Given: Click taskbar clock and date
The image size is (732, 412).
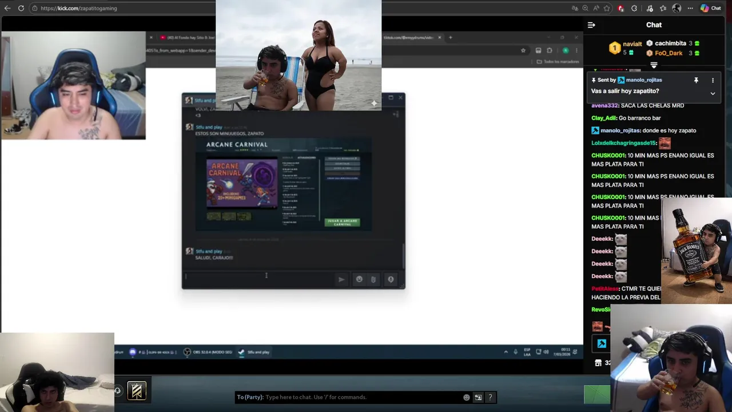Looking at the screenshot, I should coord(562,352).
